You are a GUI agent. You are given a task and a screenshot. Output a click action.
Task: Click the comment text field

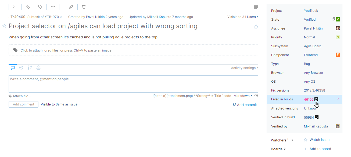(133, 84)
